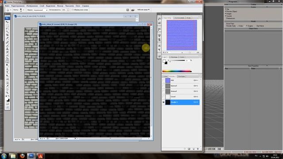The height and width of the screenshot is (159, 283).
Task: Toggle Quick Mask mode in toolbox
Action: tap(7, 104)
